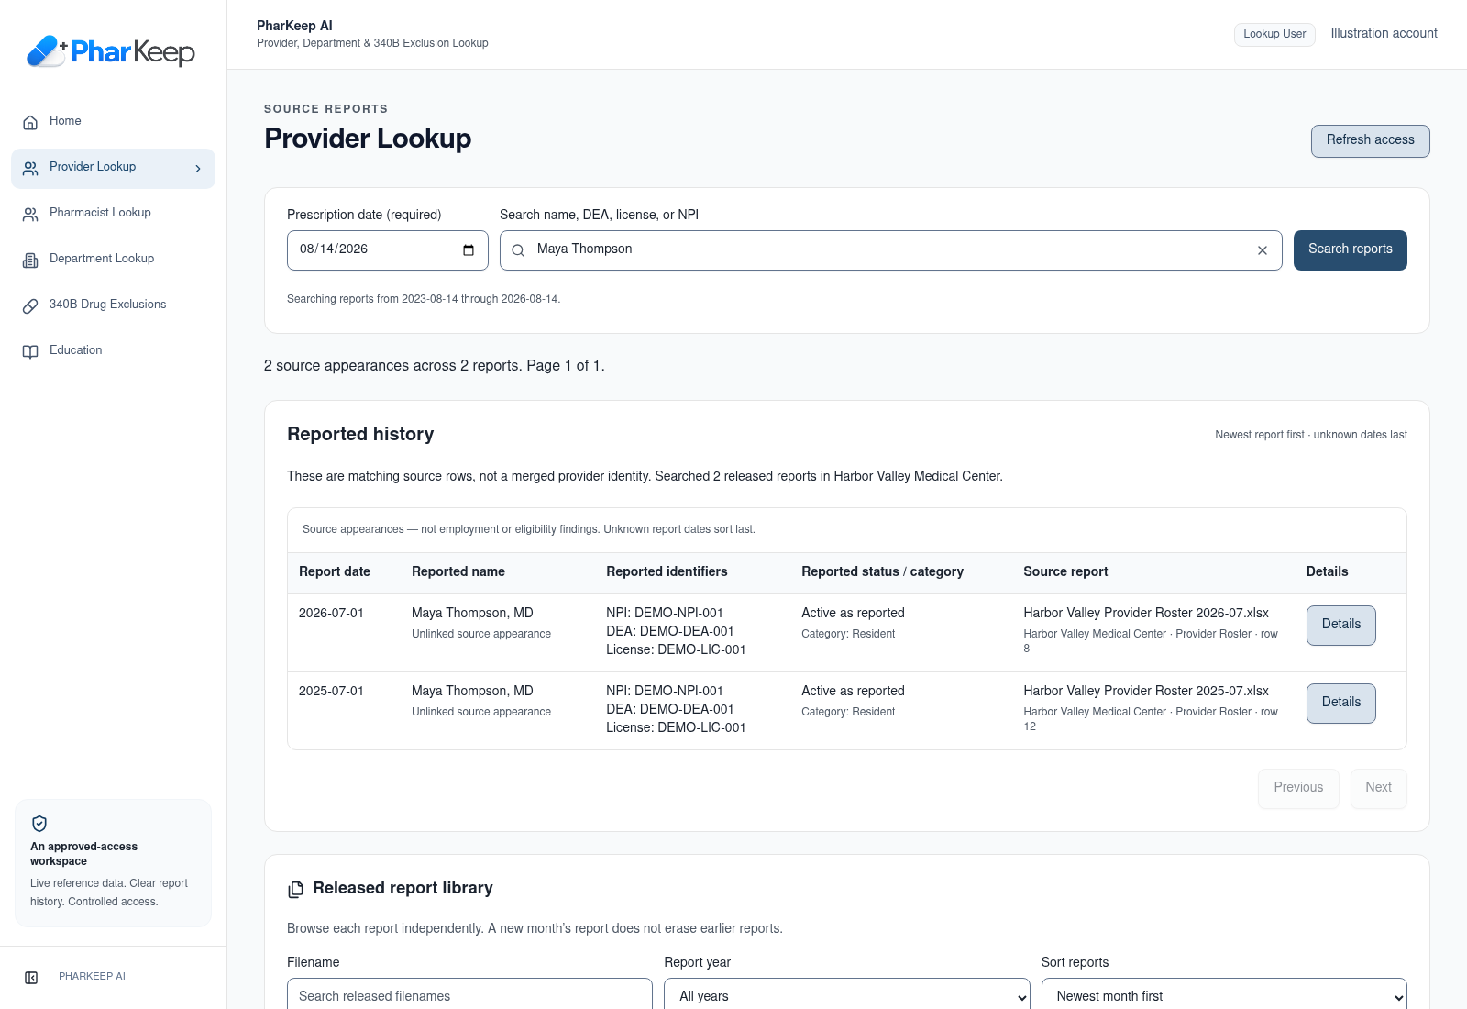Click the search magnifier icon
The height and width of the screenshot is (1009, 1467).
pyautogui.click(x=518, y=250)
